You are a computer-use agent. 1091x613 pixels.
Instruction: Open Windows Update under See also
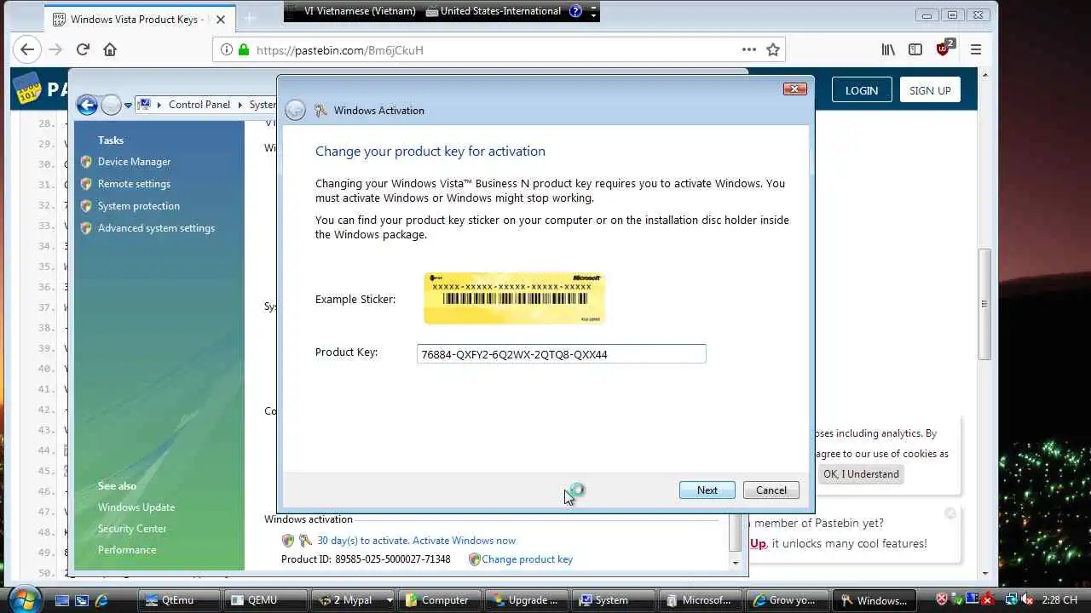(x=136, y=507)
